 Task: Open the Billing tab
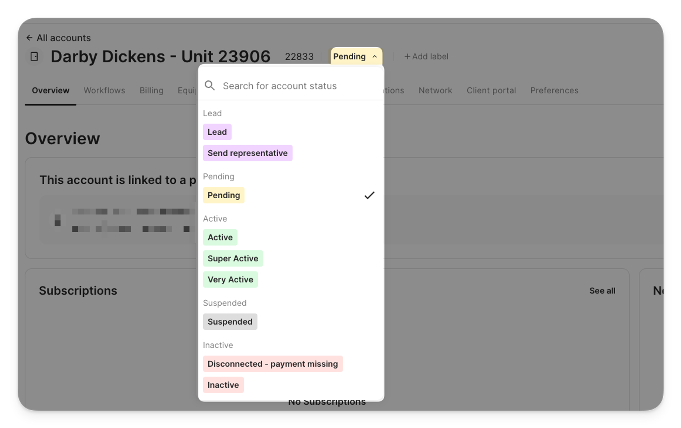point(152,90)
